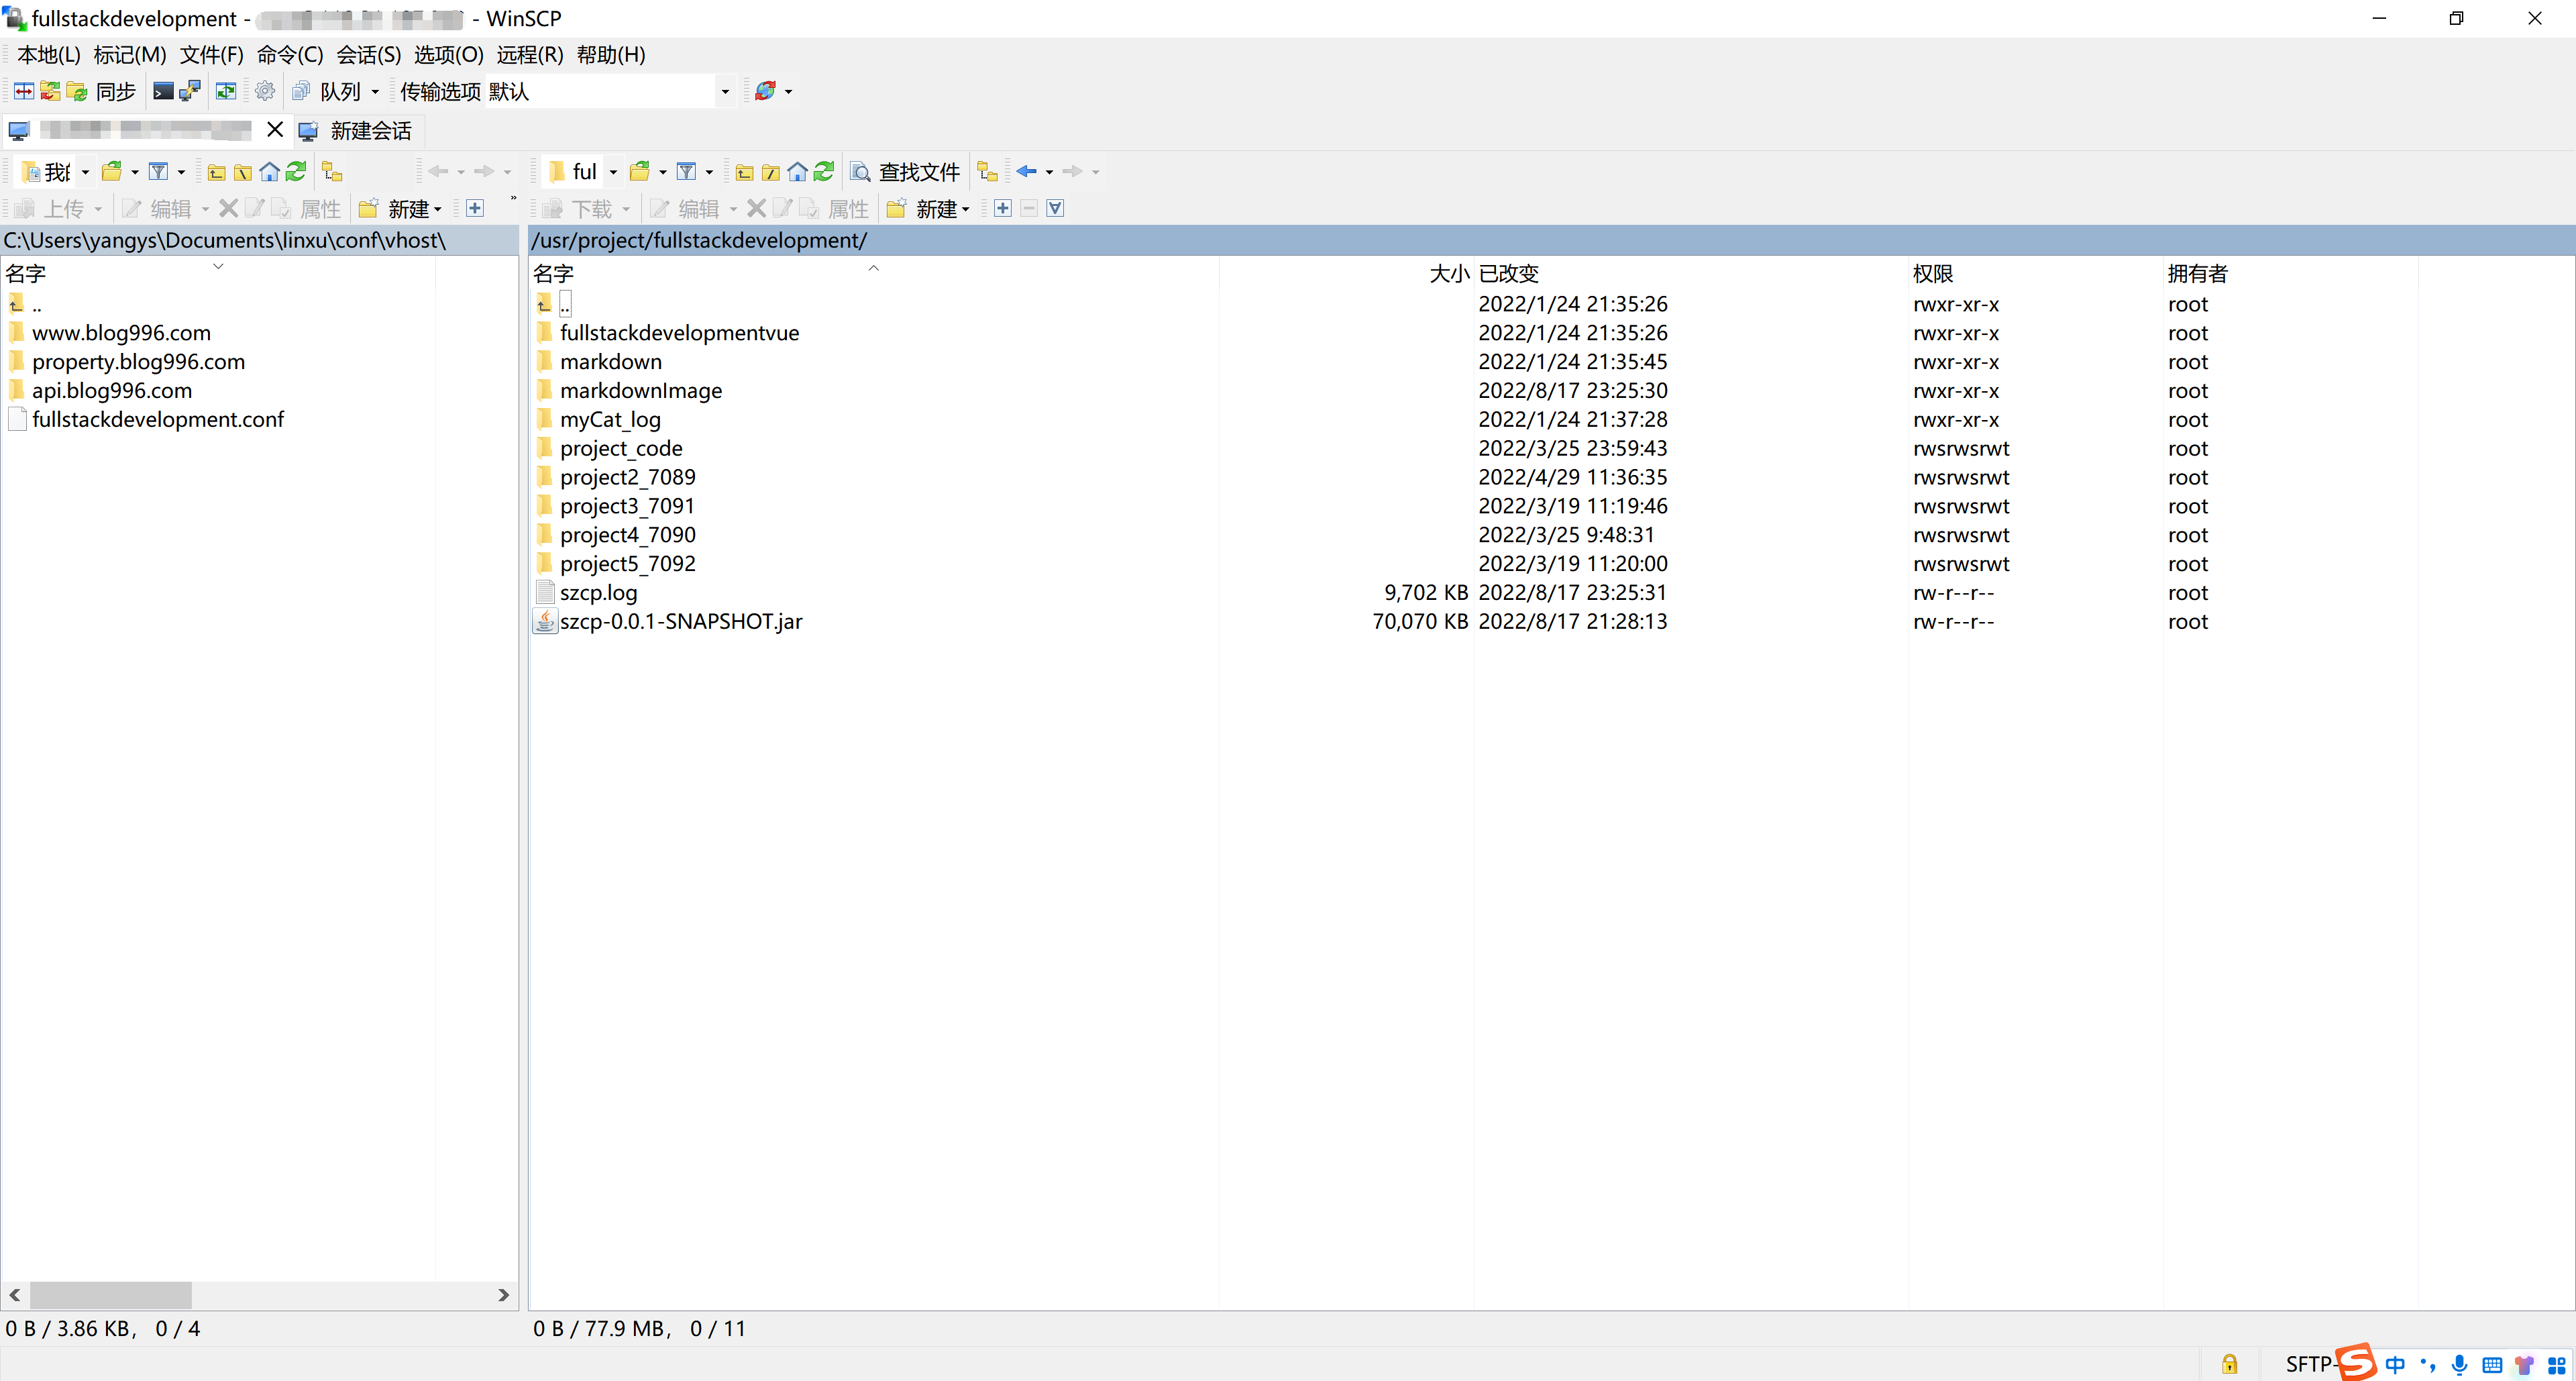Expand remote new item dropdown
The image size is (2576, 1381).
(x=966, y=209)
